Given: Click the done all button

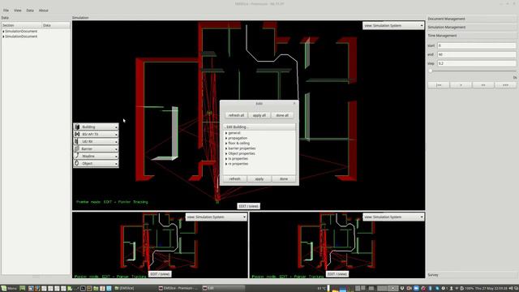Looking at the screenshot, I should point(282,115).
